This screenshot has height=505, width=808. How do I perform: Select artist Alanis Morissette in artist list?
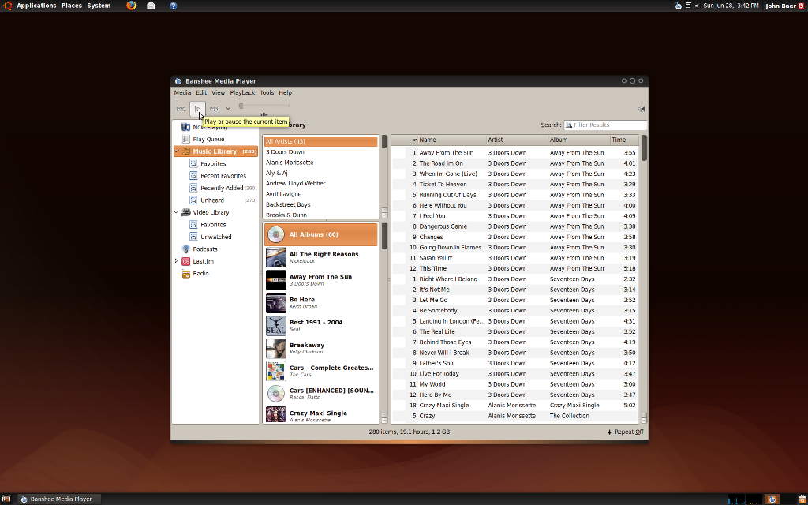[320, 163]
